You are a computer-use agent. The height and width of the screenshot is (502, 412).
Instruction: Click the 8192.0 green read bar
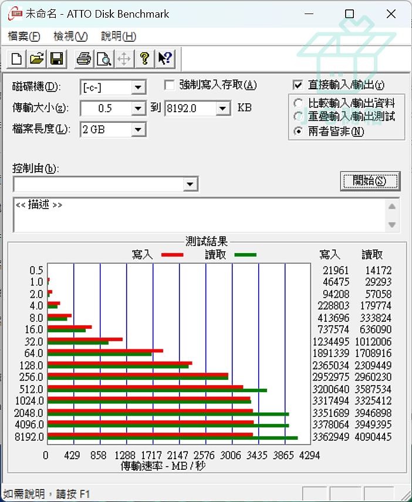pyautogui.click(x=173, y=437)
